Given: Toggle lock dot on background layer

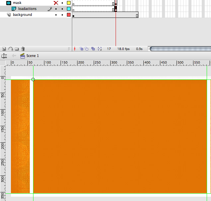Looking at the screenshot, I should 62,15.
